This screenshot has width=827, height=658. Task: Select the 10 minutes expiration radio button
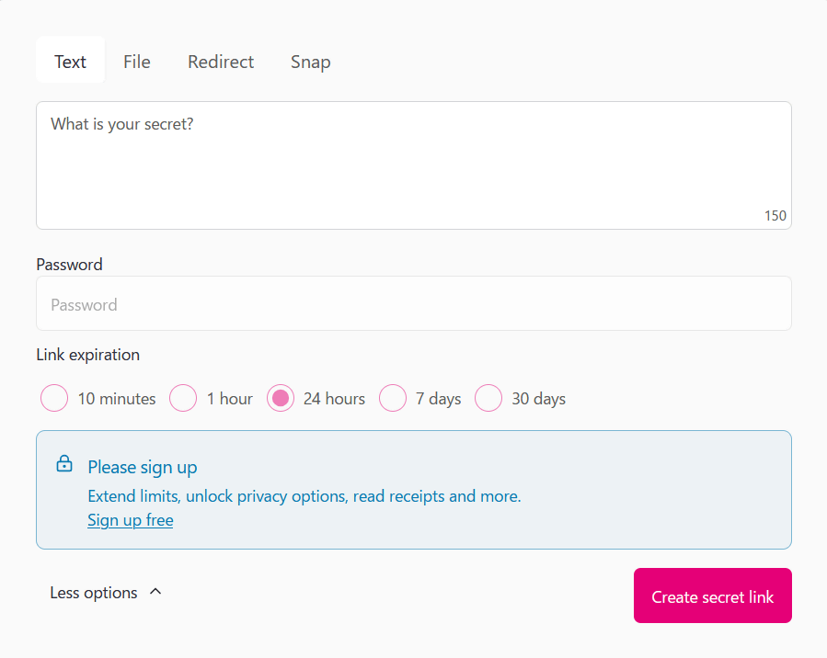click(x=55, y=399)
